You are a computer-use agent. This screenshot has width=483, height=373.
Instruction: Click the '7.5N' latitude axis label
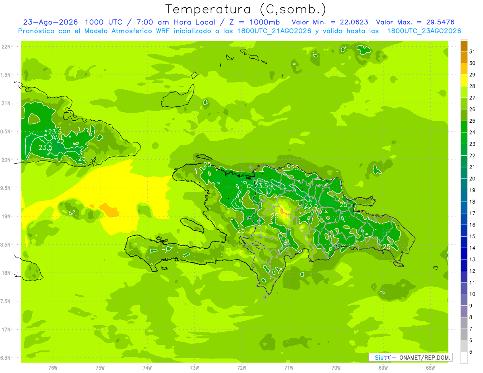pyautogui.click(x=6, y=301)
